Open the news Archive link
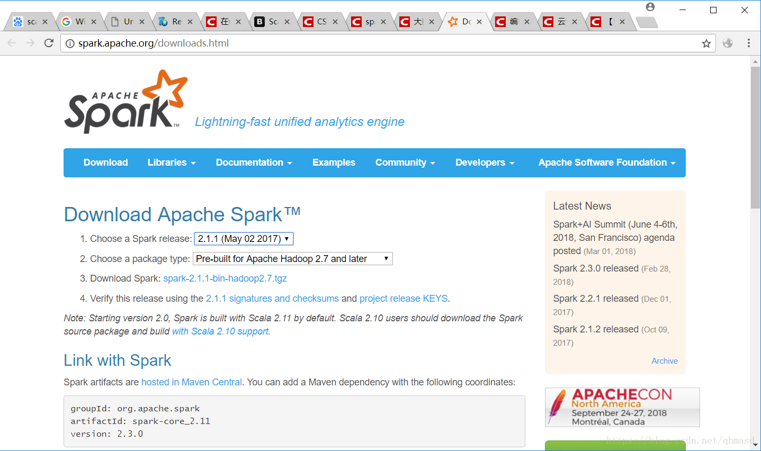This screenshot has height=451, width=761. [x=665, y=361]
